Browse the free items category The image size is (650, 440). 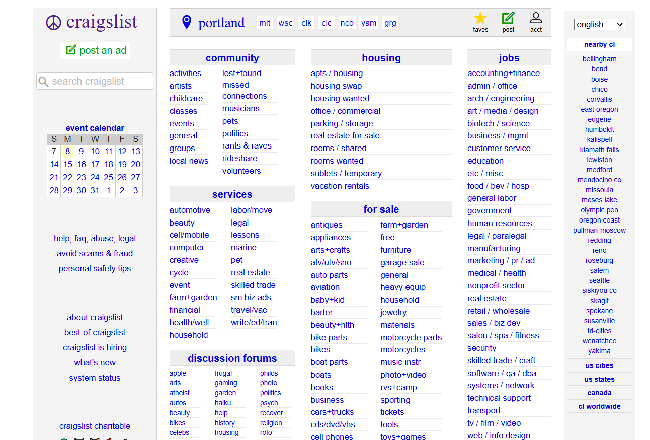387,238
